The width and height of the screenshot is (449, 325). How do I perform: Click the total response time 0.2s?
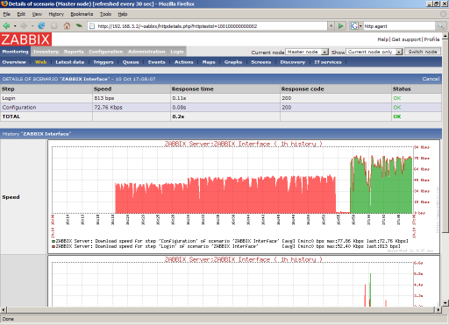point(178,117)
